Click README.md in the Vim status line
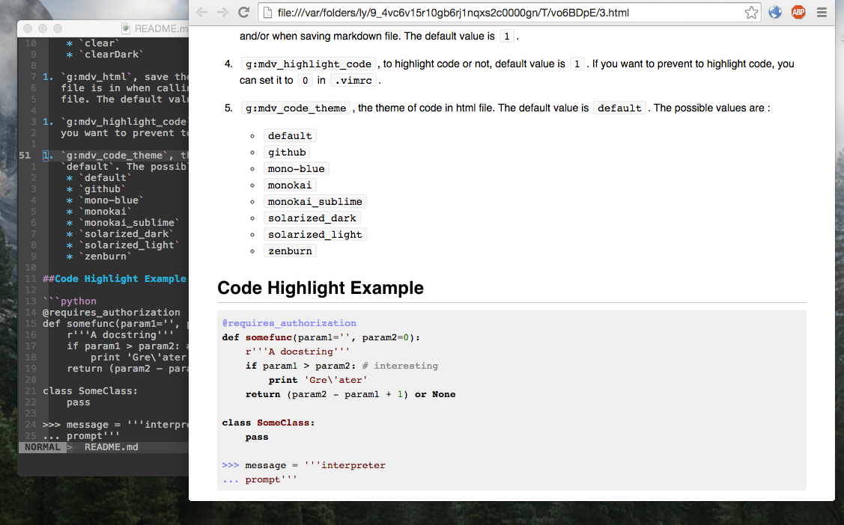This screenshot has width=844, height=525. coord(111,447)
